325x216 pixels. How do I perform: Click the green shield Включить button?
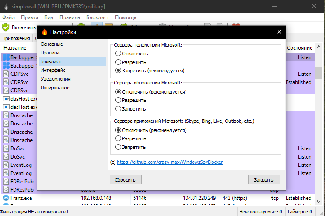pos(19,27)
